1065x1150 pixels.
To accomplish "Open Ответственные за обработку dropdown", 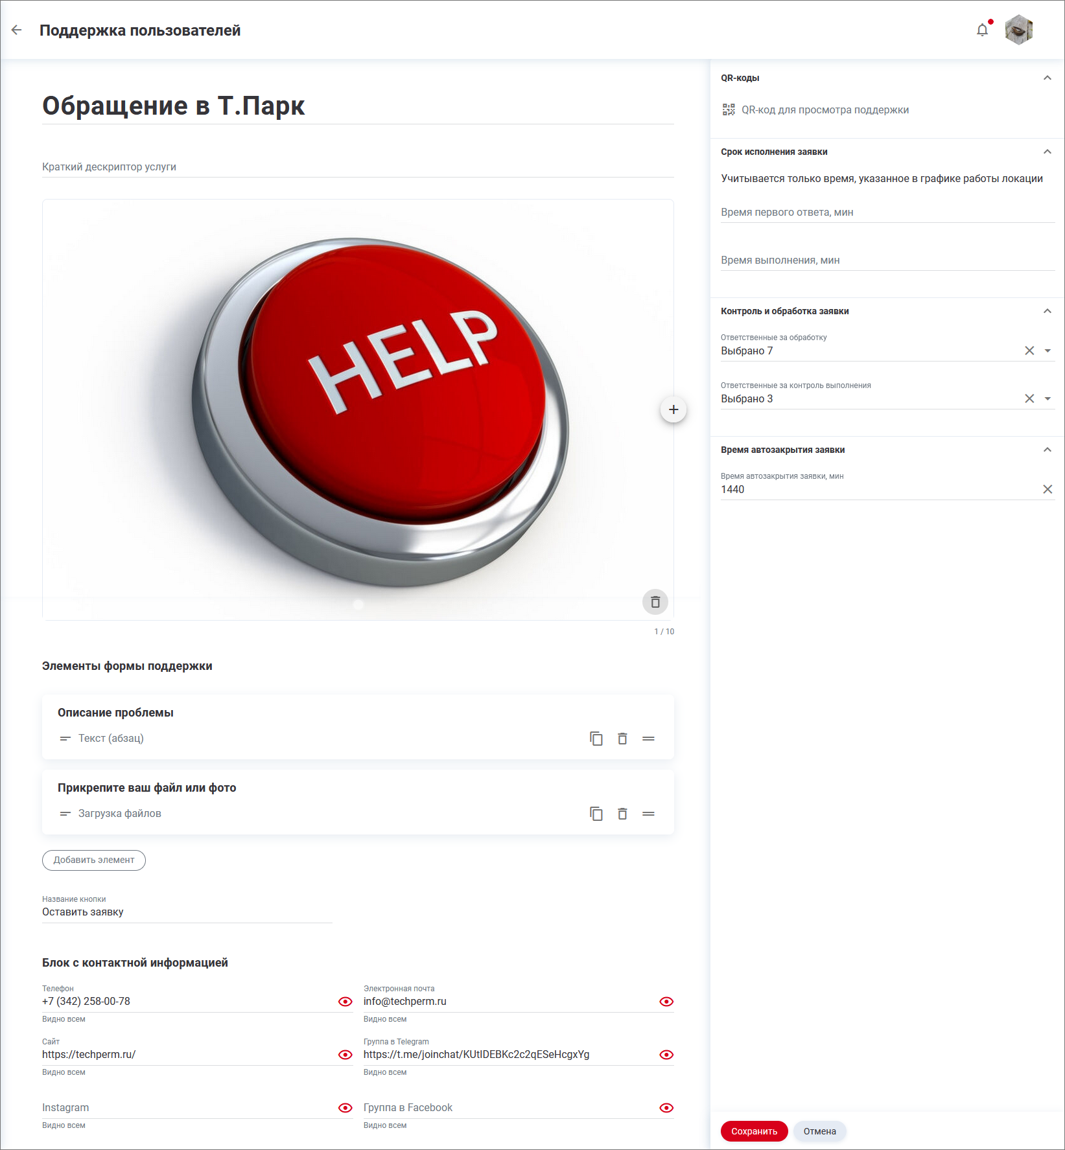I will point(1047,351).
